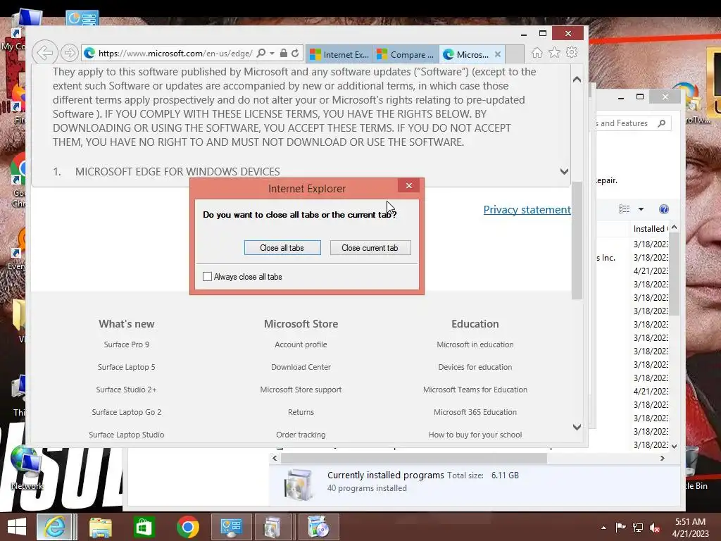Open Account profile link
Image resolution: width=721 pixels, height=541 pixels.
[301, 344]
